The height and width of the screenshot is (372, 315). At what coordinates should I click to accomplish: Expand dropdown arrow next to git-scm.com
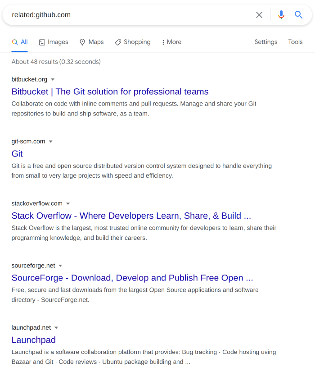pos(50,142)
